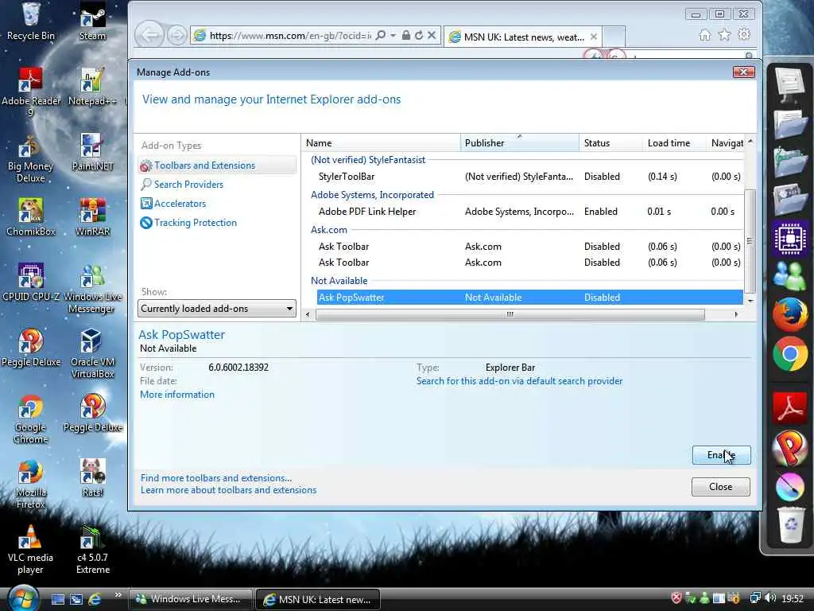Close the MSN UK tab
The image size is (814, 611).
[593, 37]
